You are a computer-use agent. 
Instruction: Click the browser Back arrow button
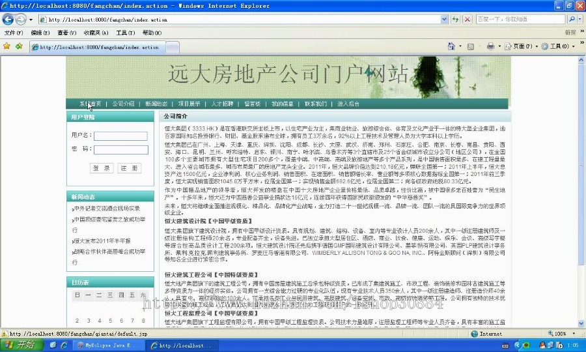pos(8,19)
